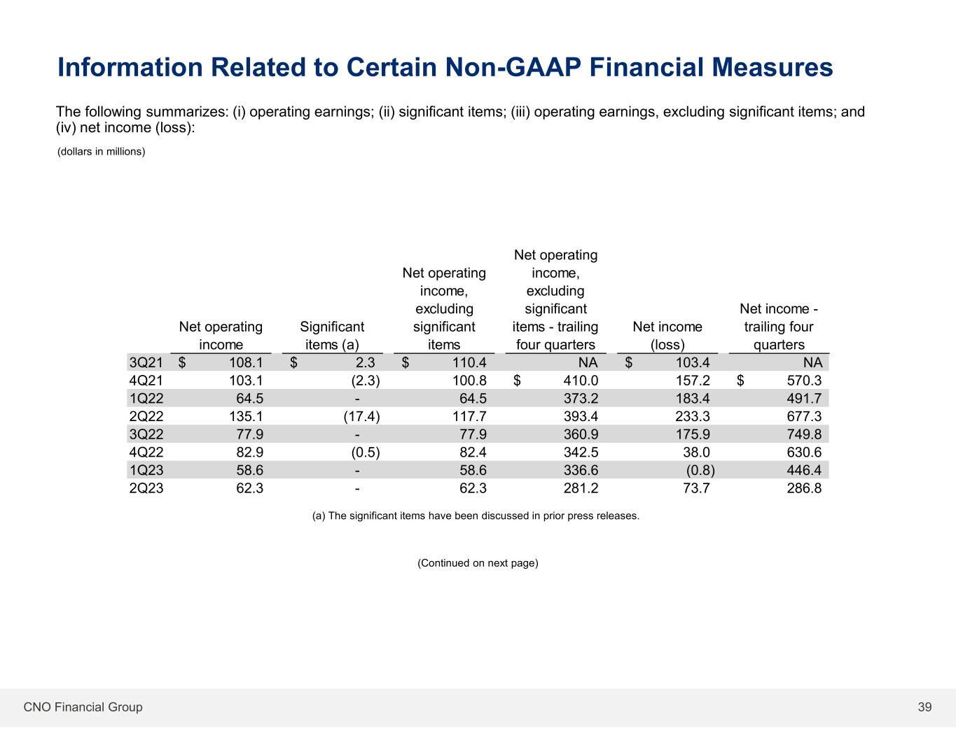Select the 410.0 trailing four quarters value

coord(581,381)
